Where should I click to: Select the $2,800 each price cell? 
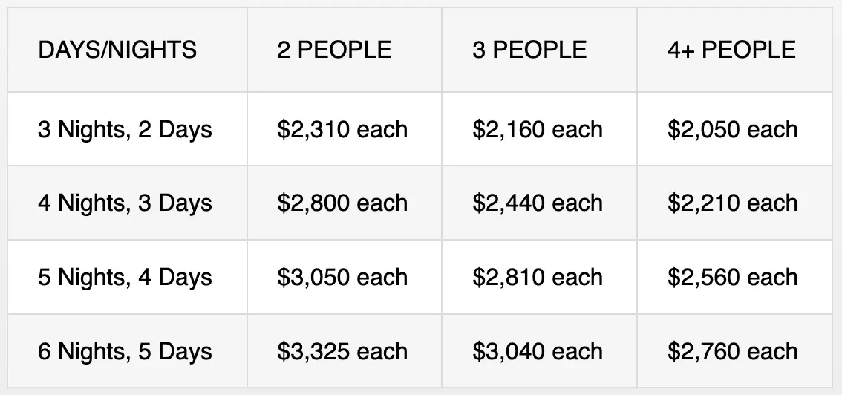pyautogui.click(x=342, y=203)
